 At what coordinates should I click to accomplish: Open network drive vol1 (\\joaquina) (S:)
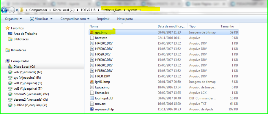click(x=28, y=83)
